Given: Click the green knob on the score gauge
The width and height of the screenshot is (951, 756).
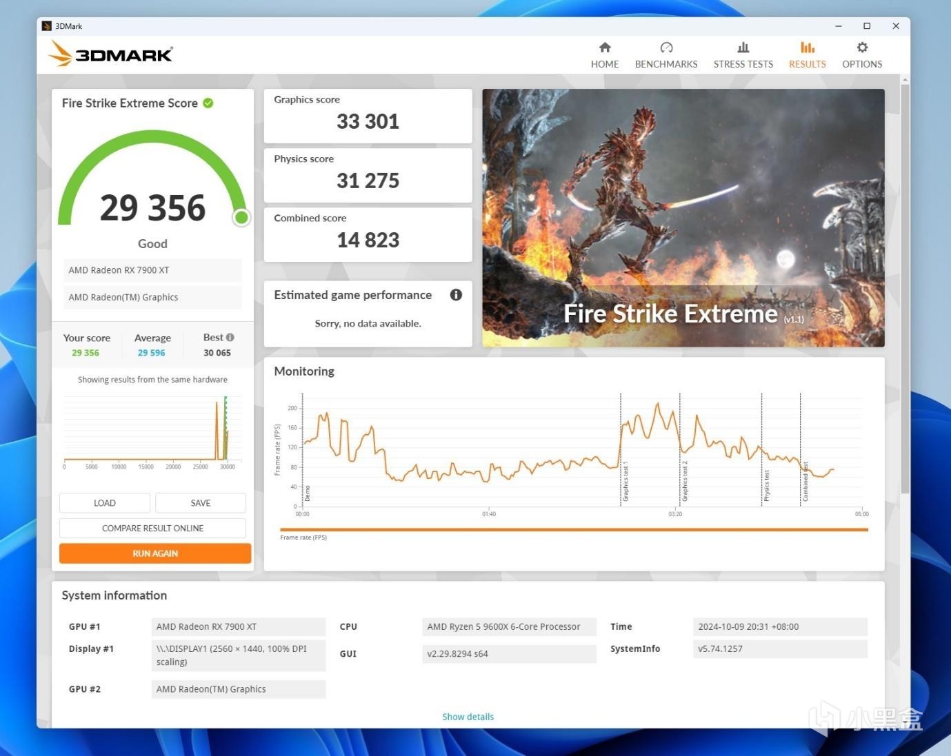Looking at the screenshot, I should pyautogui.click(x=241, y=218).
